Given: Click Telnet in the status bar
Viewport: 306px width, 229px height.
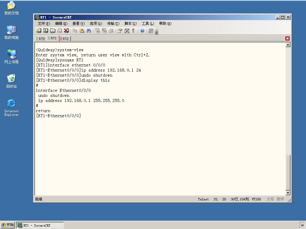Looking at the screenshot, I should coord(203,199).
